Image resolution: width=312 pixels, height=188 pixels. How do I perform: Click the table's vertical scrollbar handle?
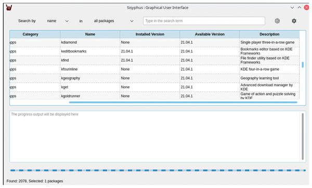click(303, 65)
